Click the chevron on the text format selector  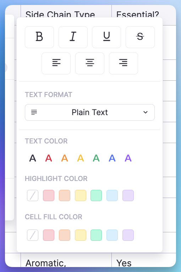(x=146, y=112)
